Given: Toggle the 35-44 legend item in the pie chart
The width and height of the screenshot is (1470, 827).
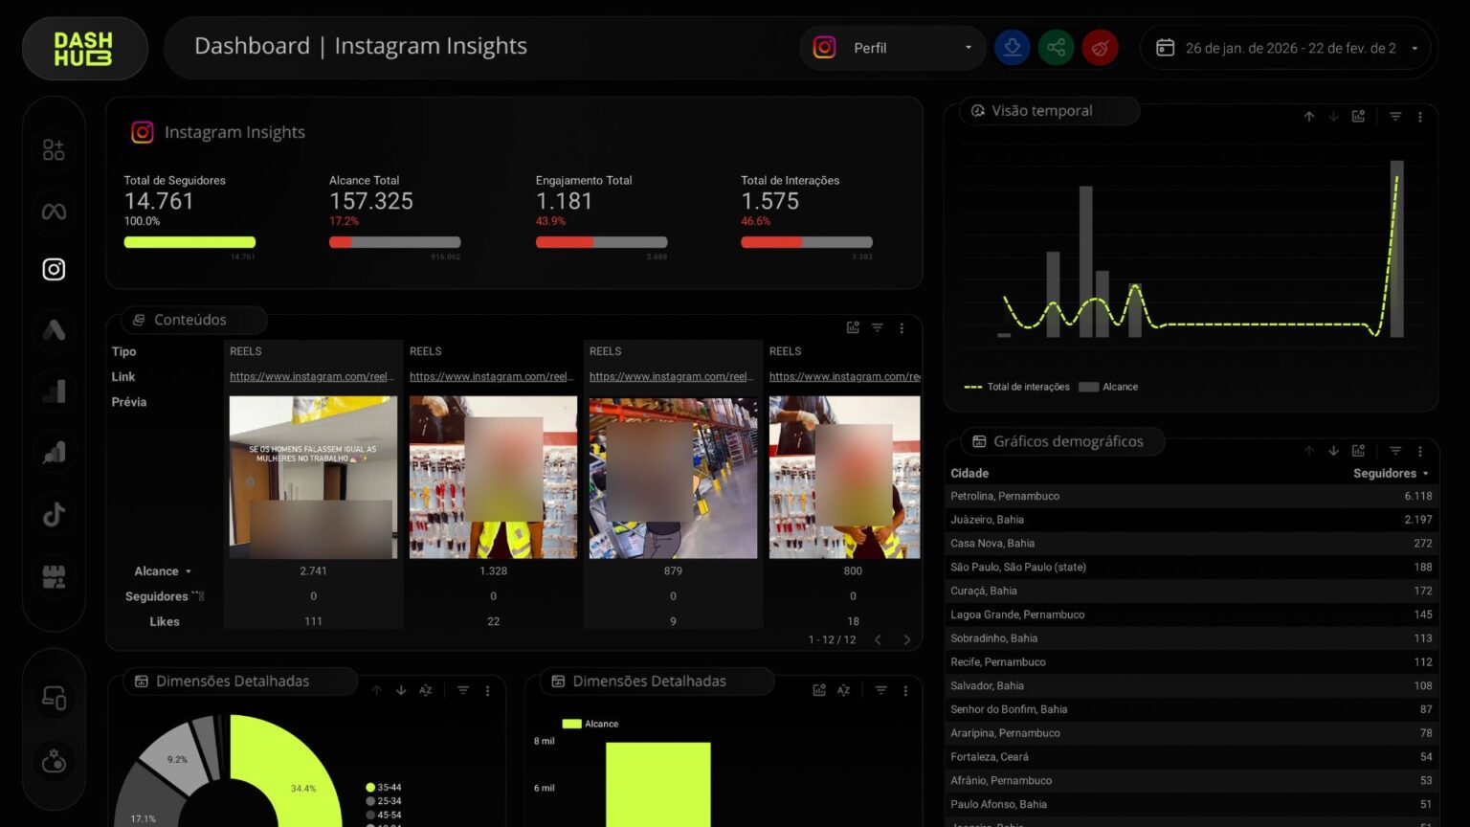Looking at the screenshot, I should pyautogui.click(x=383, y=788).
